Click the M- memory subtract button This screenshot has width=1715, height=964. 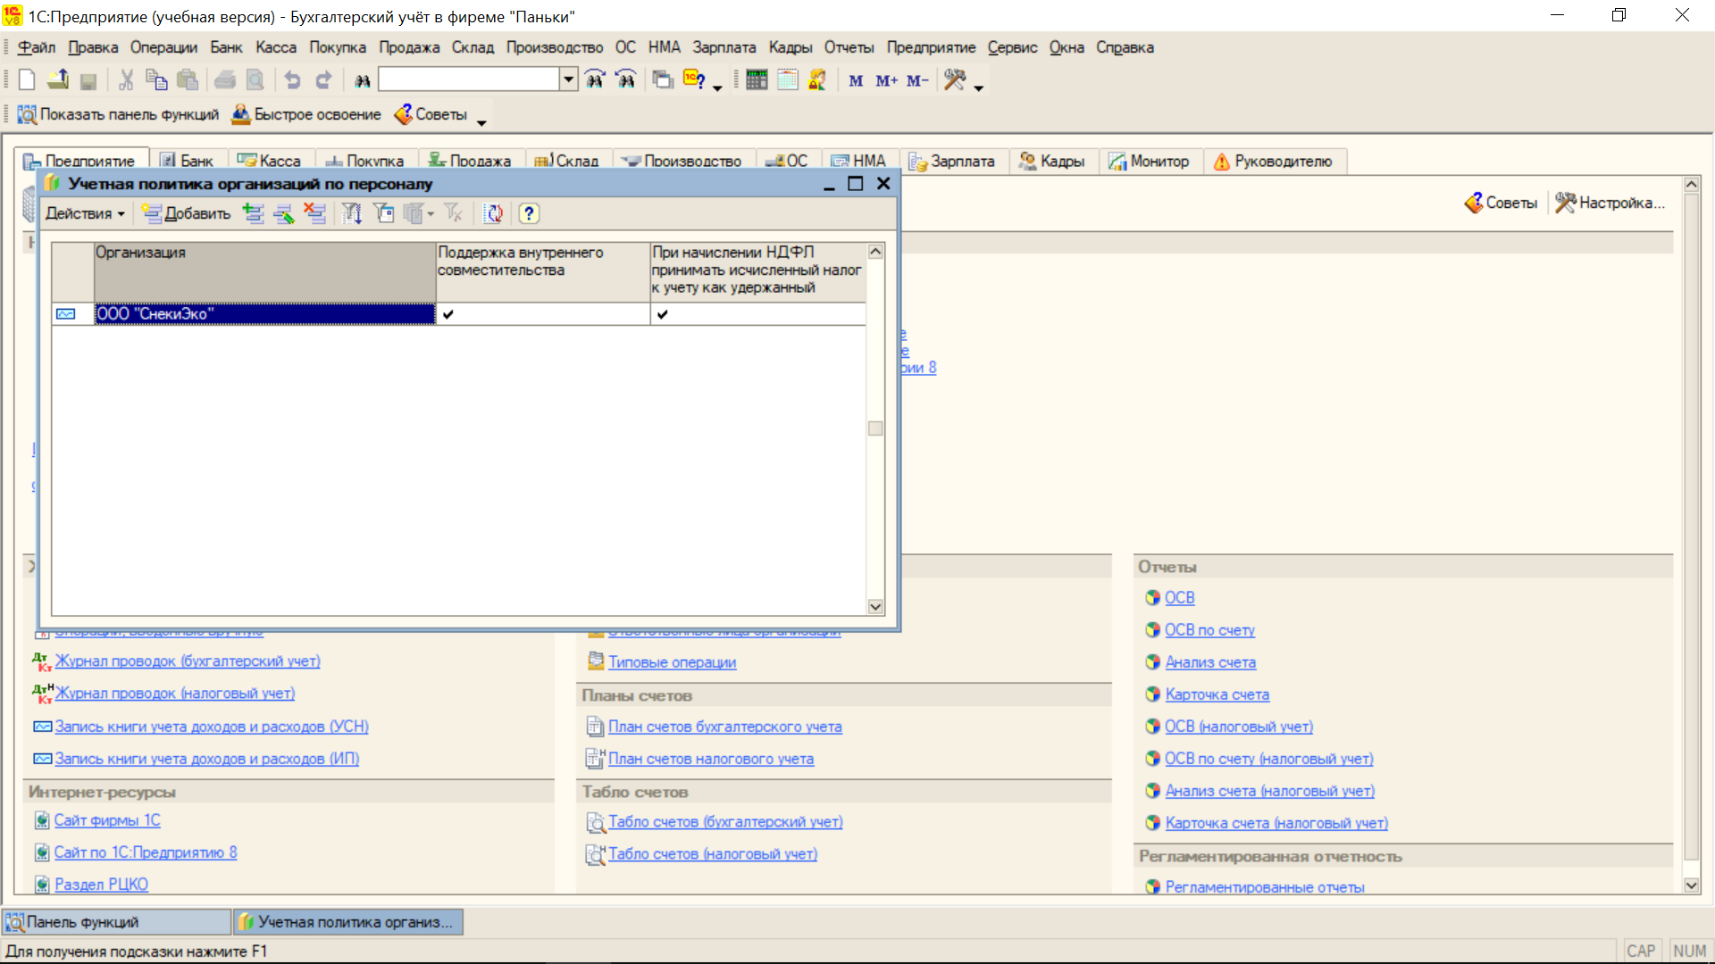coord(917,81)
